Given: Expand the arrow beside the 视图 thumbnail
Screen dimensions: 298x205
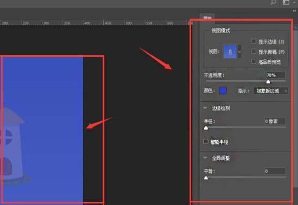Looking at the screenshot, I should click(x=240, y=52).
